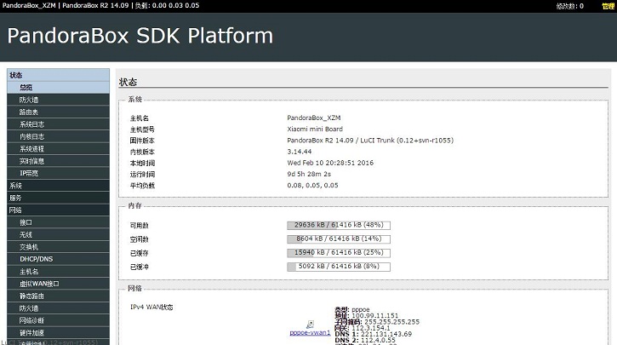This screenshot has width=617, height=345.
Task: Click the IPv4 WAN状态 label
Action: pyautogui.click(x=151, y=307)
